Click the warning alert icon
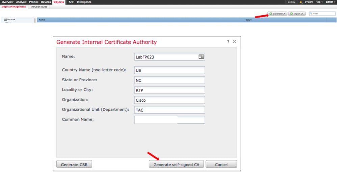This screenshot has height=172, width=337. (x=301, y=2)
